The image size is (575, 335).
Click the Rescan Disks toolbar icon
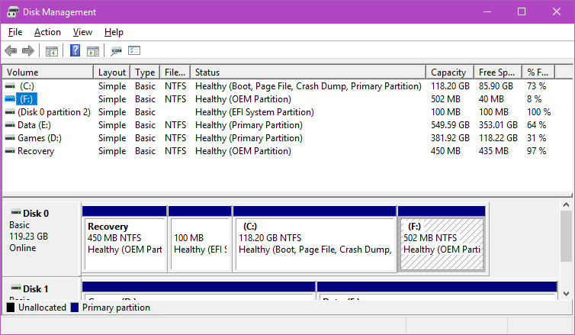tap(116, 51)
